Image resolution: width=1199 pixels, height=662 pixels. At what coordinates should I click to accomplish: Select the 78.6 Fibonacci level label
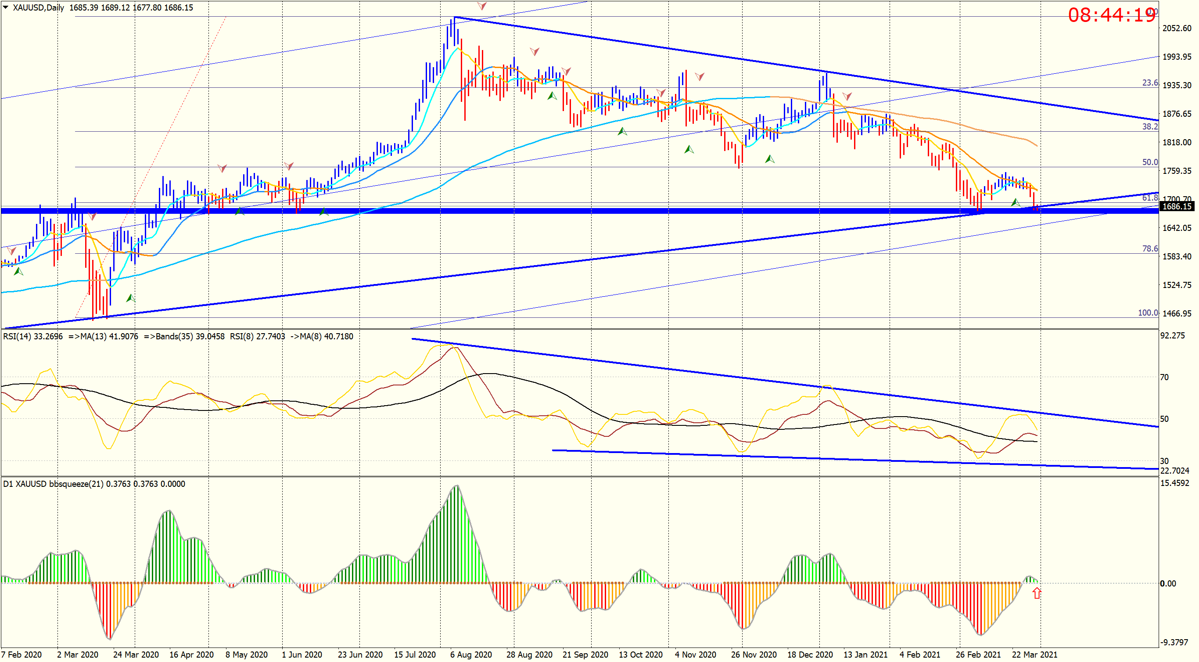1150,248
